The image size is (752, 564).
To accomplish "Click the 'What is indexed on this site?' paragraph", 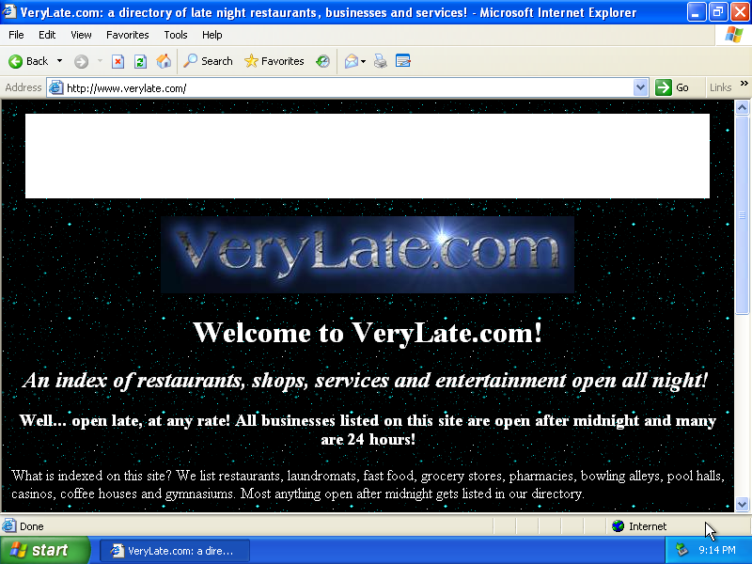I will [368, 484].
